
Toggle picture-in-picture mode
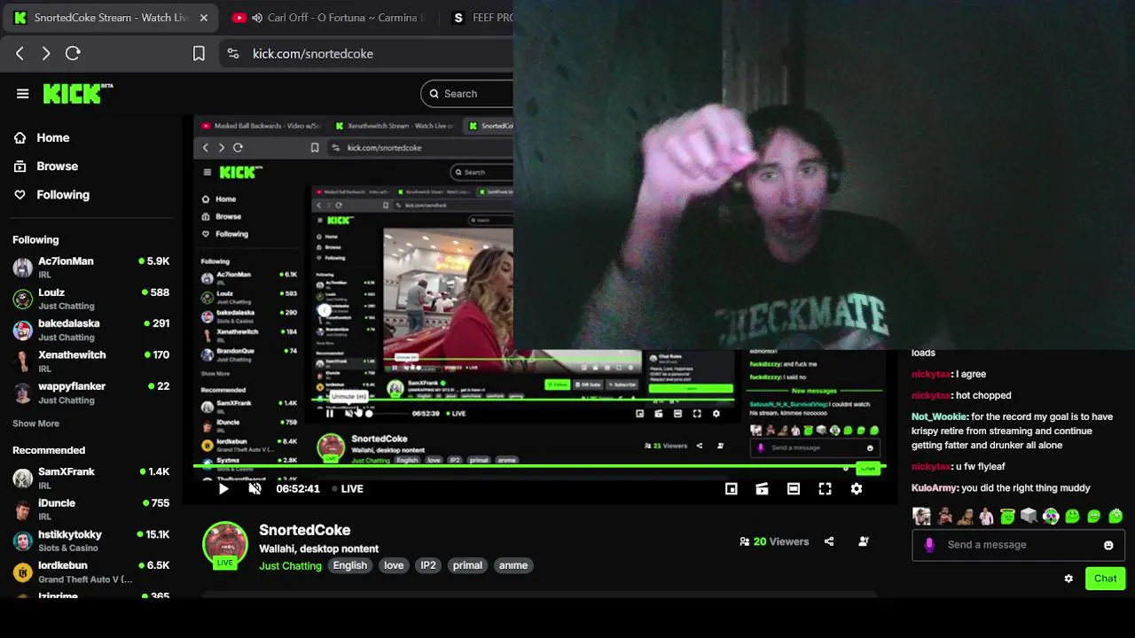click(731, 488)
